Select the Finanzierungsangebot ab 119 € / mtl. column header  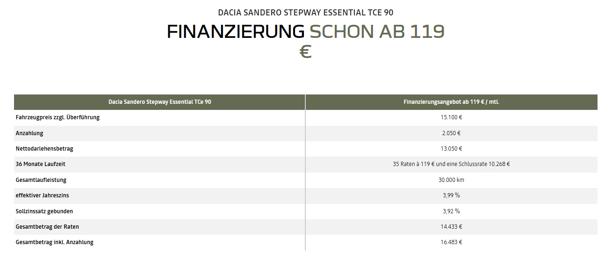451,101
